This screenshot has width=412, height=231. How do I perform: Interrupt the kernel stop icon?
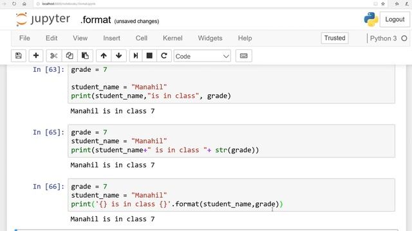149,56
